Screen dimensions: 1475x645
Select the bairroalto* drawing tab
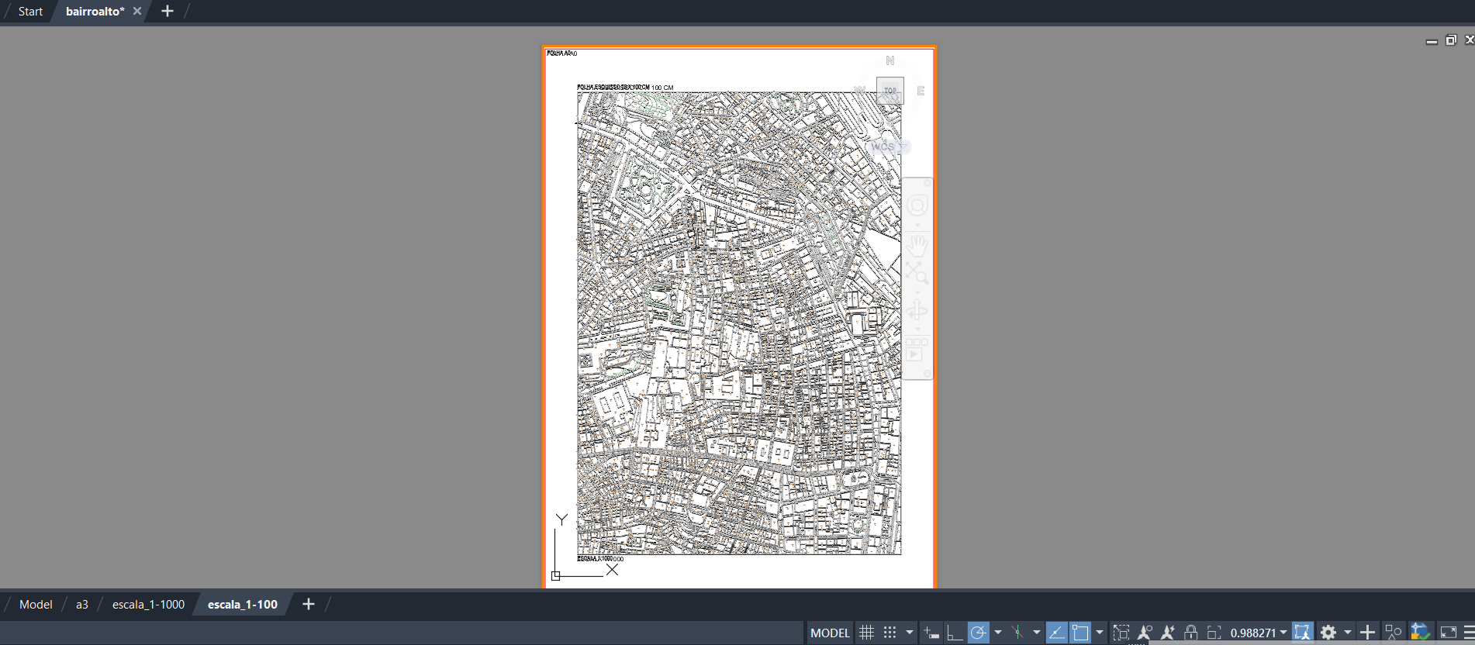click(x=95, y=12)
